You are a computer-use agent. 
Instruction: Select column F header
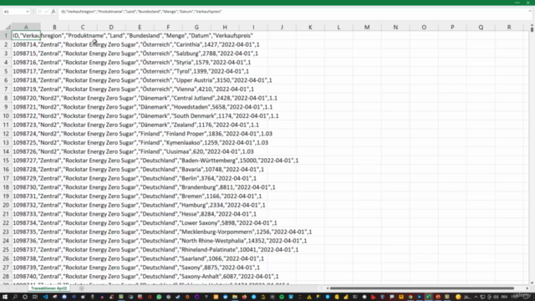[168, 27]
